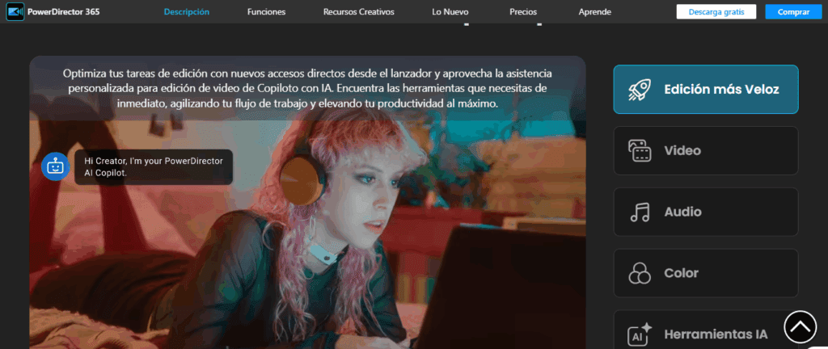The height and width of the screenshot is (349, 828).
Task: Open the Aprende menu item
Action: pyautogui.click(x=594, y=11)
